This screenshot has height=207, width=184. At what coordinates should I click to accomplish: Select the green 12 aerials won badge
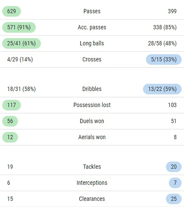tap(10, 137)
